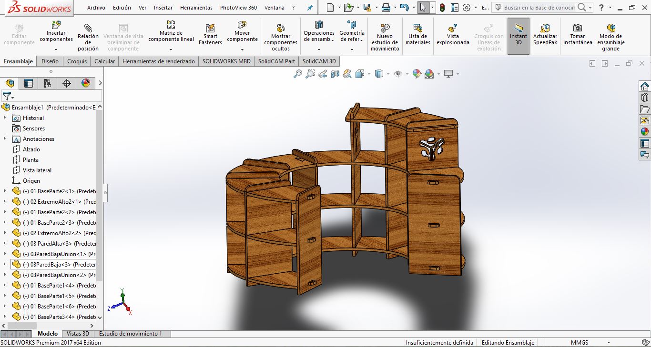Click the Smart Fasteners tool icon
Viewport: 651px width, 347px height.
pos(210,29)
